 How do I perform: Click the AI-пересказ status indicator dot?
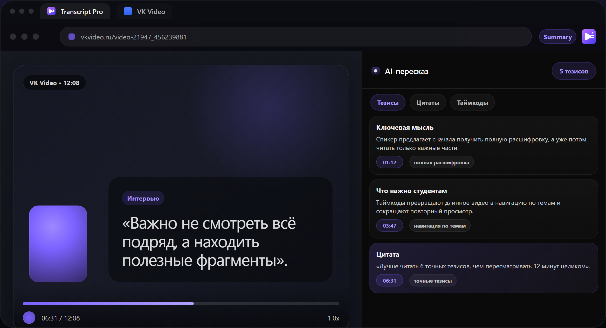point(375,71)
